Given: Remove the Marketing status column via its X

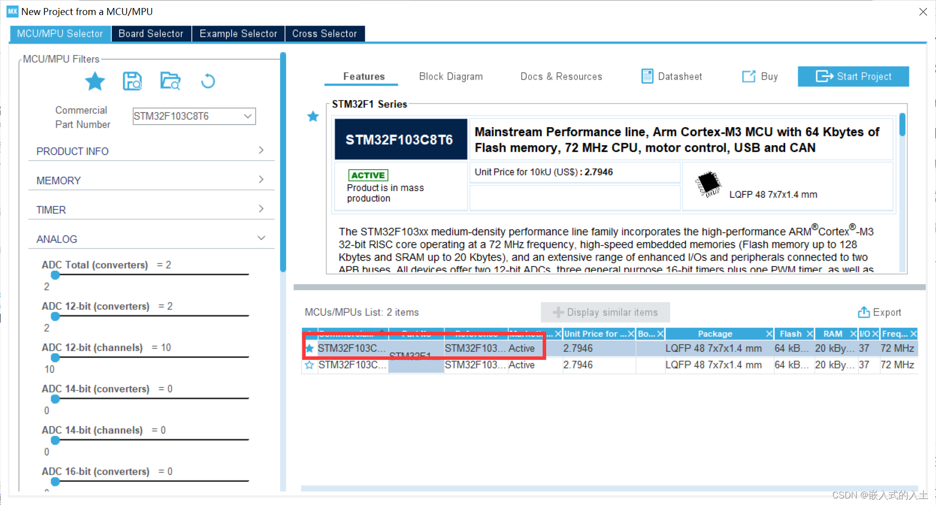Looking at the screenshot, I should (x=558, y=334).
